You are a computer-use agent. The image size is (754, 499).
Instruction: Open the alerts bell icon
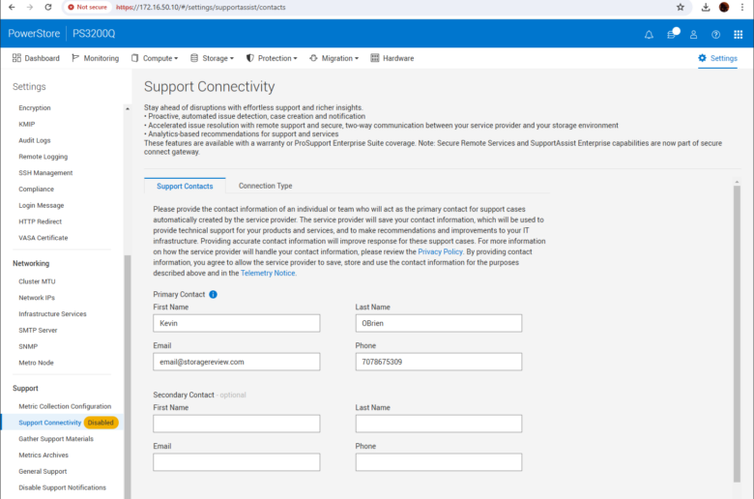point(649,35)
